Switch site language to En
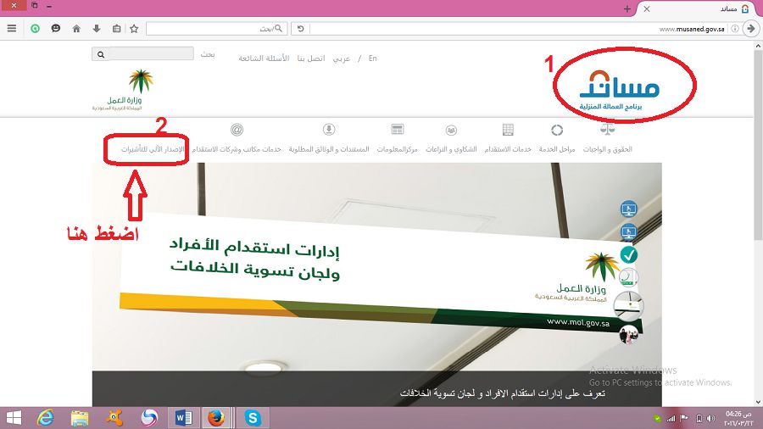This screenshot has width=763, height=429. 373,58
